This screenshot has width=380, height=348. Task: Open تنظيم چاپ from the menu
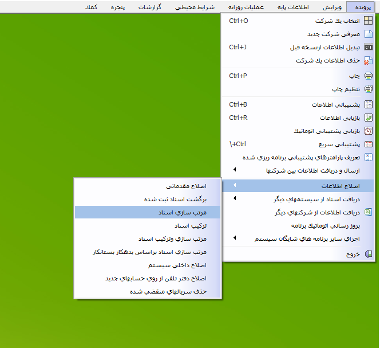(298, 89)
